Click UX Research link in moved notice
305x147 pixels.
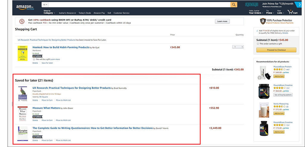point(46,40)
